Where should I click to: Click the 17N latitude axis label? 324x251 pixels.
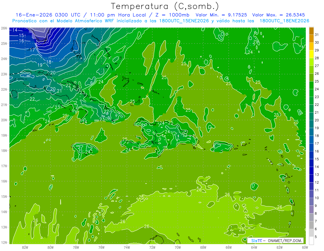pos(4,166)
